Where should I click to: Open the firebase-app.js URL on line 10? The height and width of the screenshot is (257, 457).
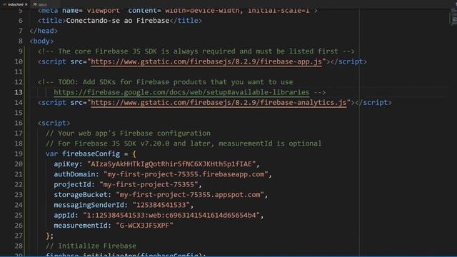click(206, 62)
